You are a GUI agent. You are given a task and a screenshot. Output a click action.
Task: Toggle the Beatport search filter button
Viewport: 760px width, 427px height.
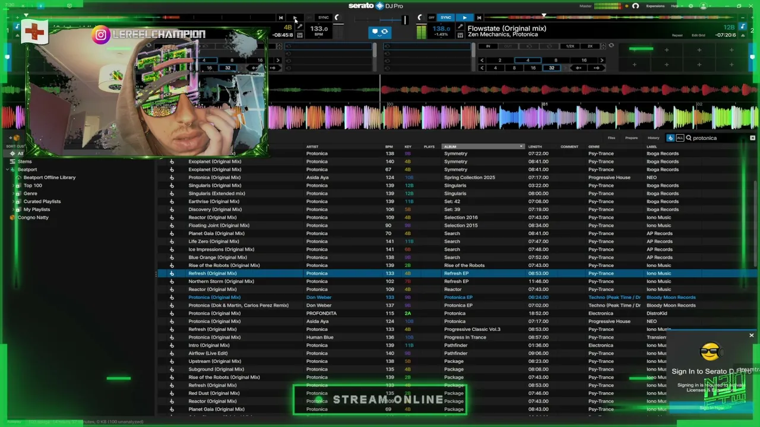click(x=670, y=138)
